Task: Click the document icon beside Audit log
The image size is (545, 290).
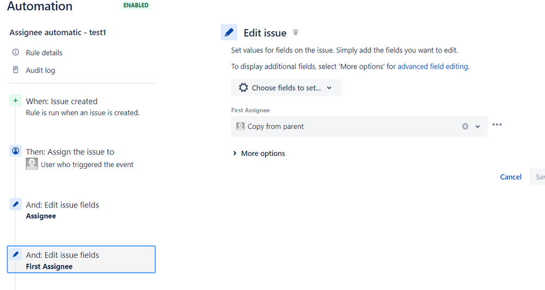Action: [16, 70]
